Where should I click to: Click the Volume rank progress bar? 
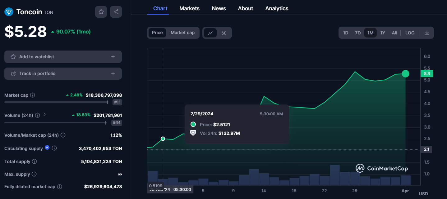click(56, 123)
